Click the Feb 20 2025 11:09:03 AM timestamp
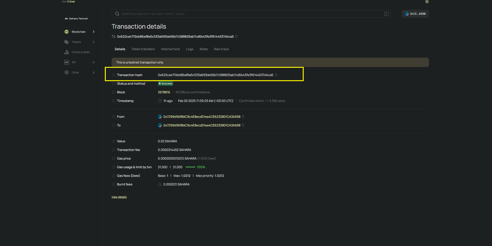492x246 pixels. tap(205, 101)
